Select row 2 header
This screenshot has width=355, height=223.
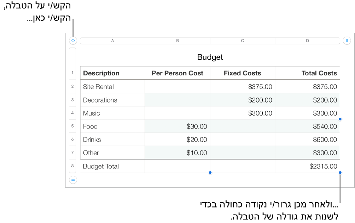(x=72, y=86)
